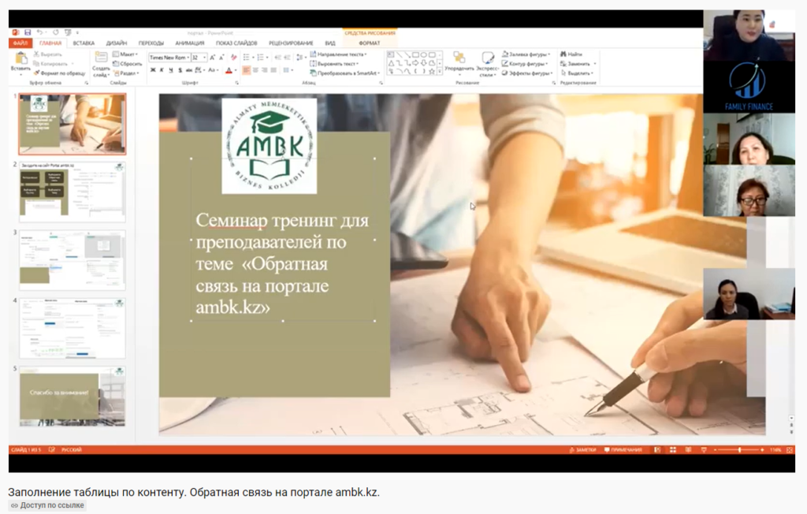Viewport: 807px width, 514px height.
Task: Adjust the zoom slider in status bar
Action: (738, 449)
